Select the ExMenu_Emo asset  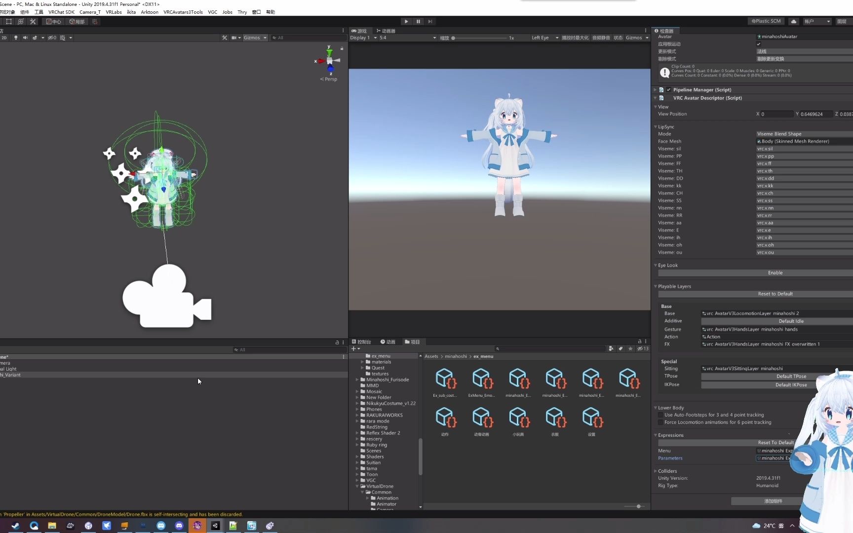click(x=481, y=382)
